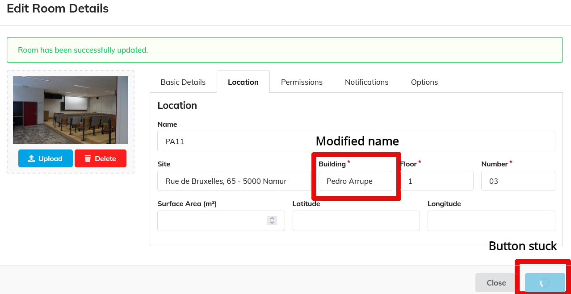Click the stuck loading spinner button
The height and width of the screenshot is (294, 571).
(545, 282)
